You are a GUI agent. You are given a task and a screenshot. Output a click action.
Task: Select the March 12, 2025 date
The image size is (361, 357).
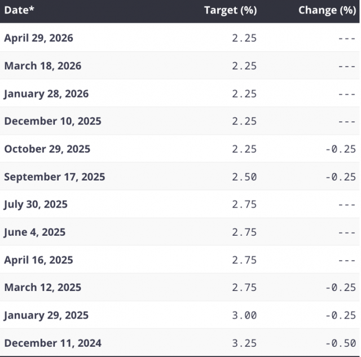click(x=43, y=288)
